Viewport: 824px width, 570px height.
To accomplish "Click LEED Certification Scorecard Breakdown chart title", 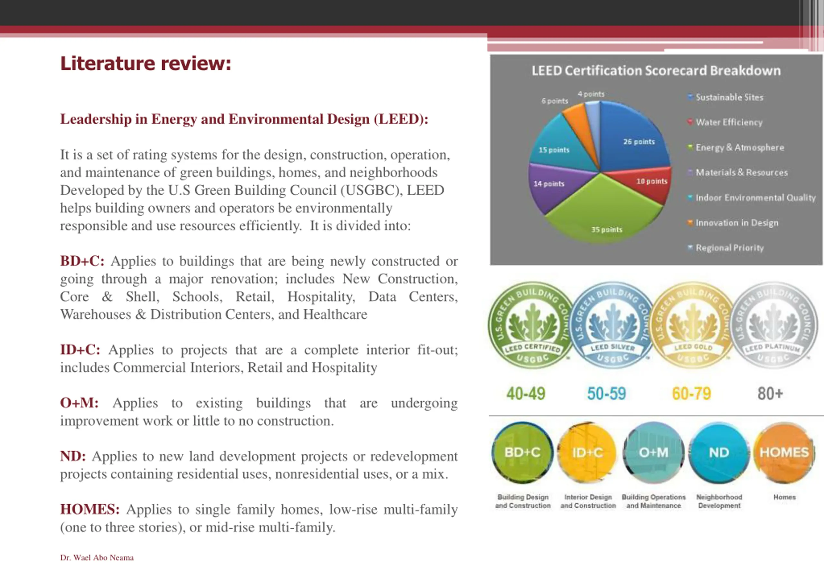I will [x=656, y=71].
